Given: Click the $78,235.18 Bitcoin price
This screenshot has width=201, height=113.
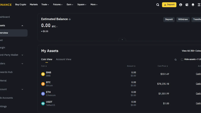Looking at the screenshot, I should (163, 84).
